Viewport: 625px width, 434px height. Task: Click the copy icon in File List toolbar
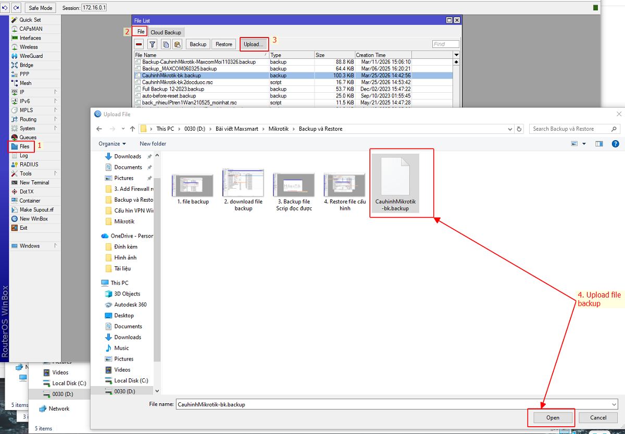click(166, 44)
